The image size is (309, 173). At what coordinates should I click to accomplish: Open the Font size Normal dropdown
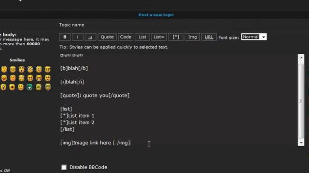point(254,37)
